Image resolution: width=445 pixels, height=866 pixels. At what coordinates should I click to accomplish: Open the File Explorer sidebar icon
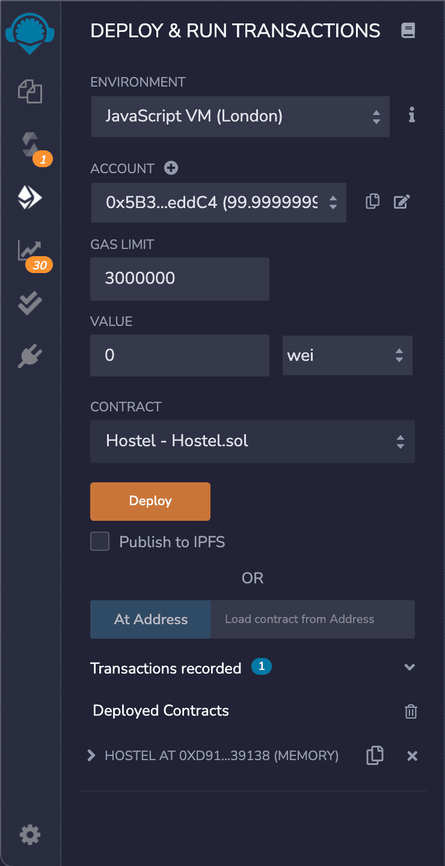tap(30, 92)
